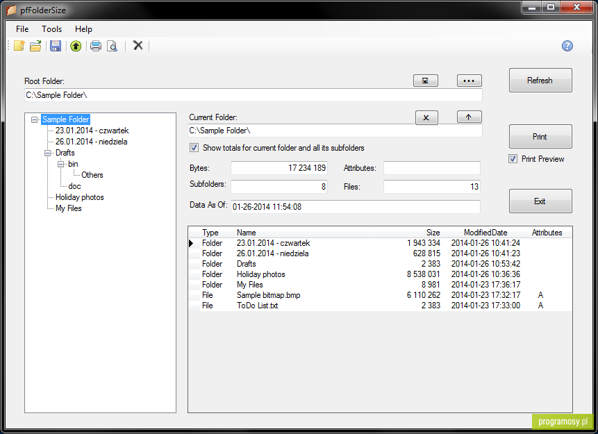Select My Files in the folder tree
The height and width of the screenshot is (434, 598).
click(x=69, y=208)
